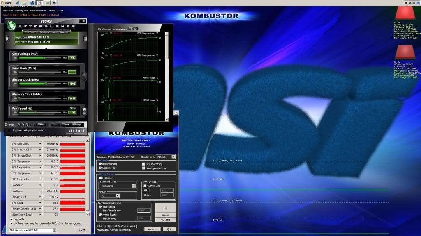Click the fan user-define icon beside Fan Speed

pos(84,111)
